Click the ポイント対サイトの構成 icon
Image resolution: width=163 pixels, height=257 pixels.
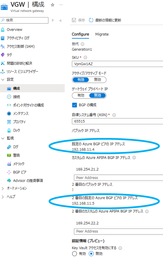coord(9,105)
